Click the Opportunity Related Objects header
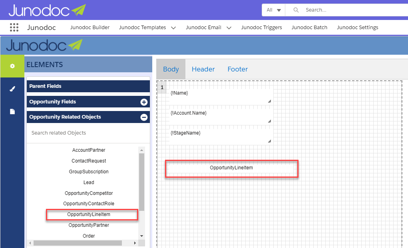408x248 pixels. (x=88, y=117)
